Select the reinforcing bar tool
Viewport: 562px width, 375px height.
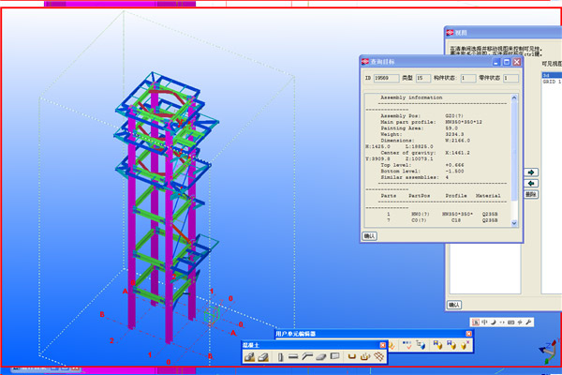[351, 356]
